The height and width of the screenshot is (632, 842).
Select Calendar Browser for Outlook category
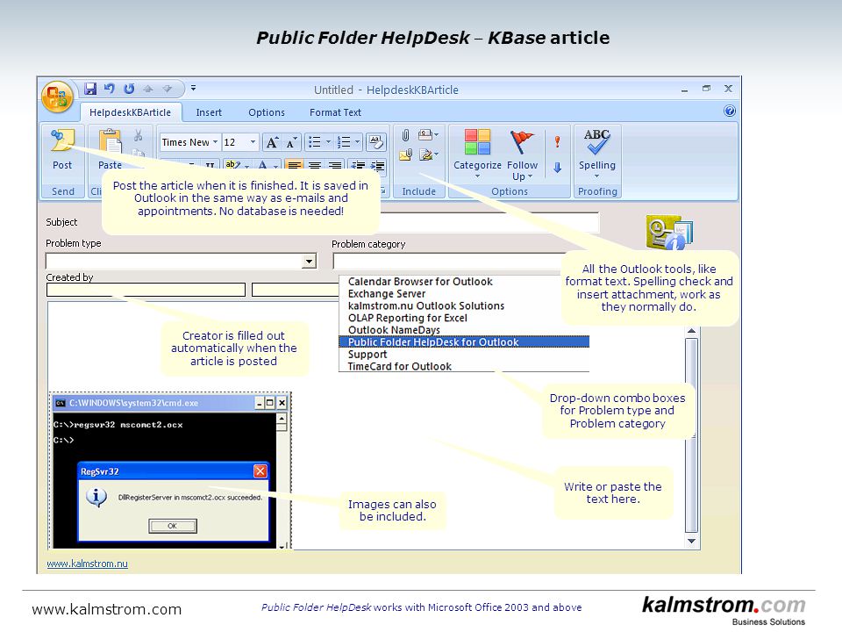click(420, 282)
